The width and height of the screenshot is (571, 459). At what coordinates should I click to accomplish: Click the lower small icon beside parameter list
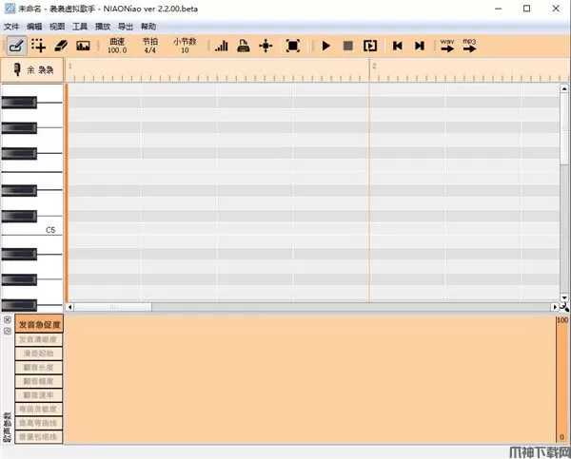tap(8, 331)
